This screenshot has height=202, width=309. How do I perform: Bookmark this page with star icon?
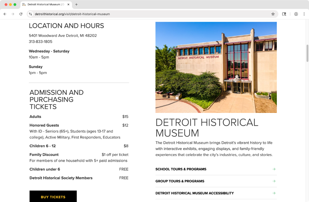(273, 14)
